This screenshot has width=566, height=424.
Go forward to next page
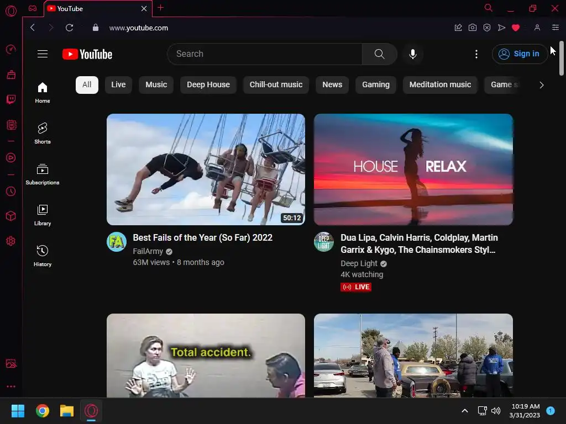click(50, 28)
